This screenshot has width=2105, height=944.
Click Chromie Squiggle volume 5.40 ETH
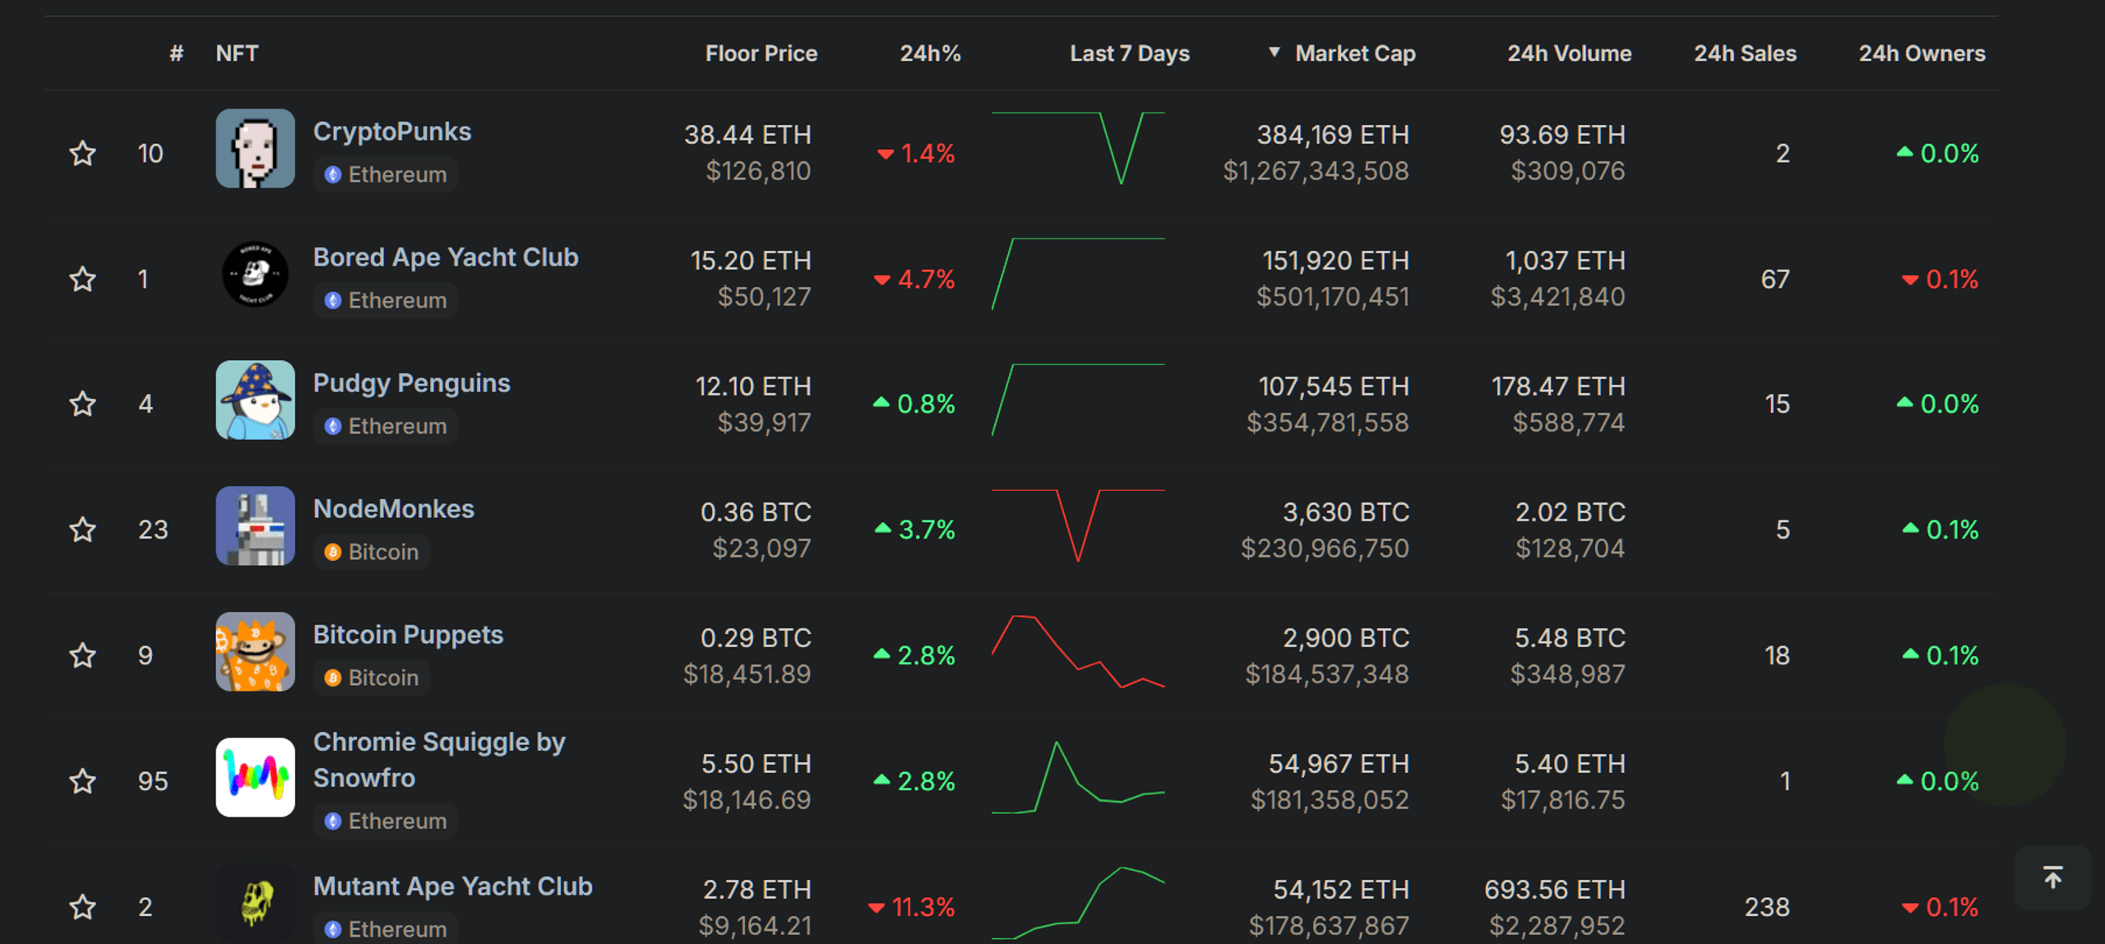1570,764
